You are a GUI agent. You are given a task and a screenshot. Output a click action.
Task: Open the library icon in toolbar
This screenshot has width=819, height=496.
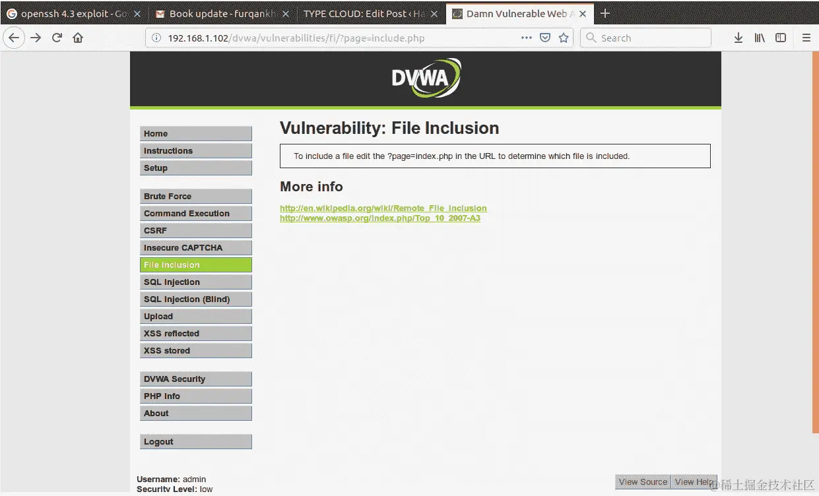(x=760, y=38)
